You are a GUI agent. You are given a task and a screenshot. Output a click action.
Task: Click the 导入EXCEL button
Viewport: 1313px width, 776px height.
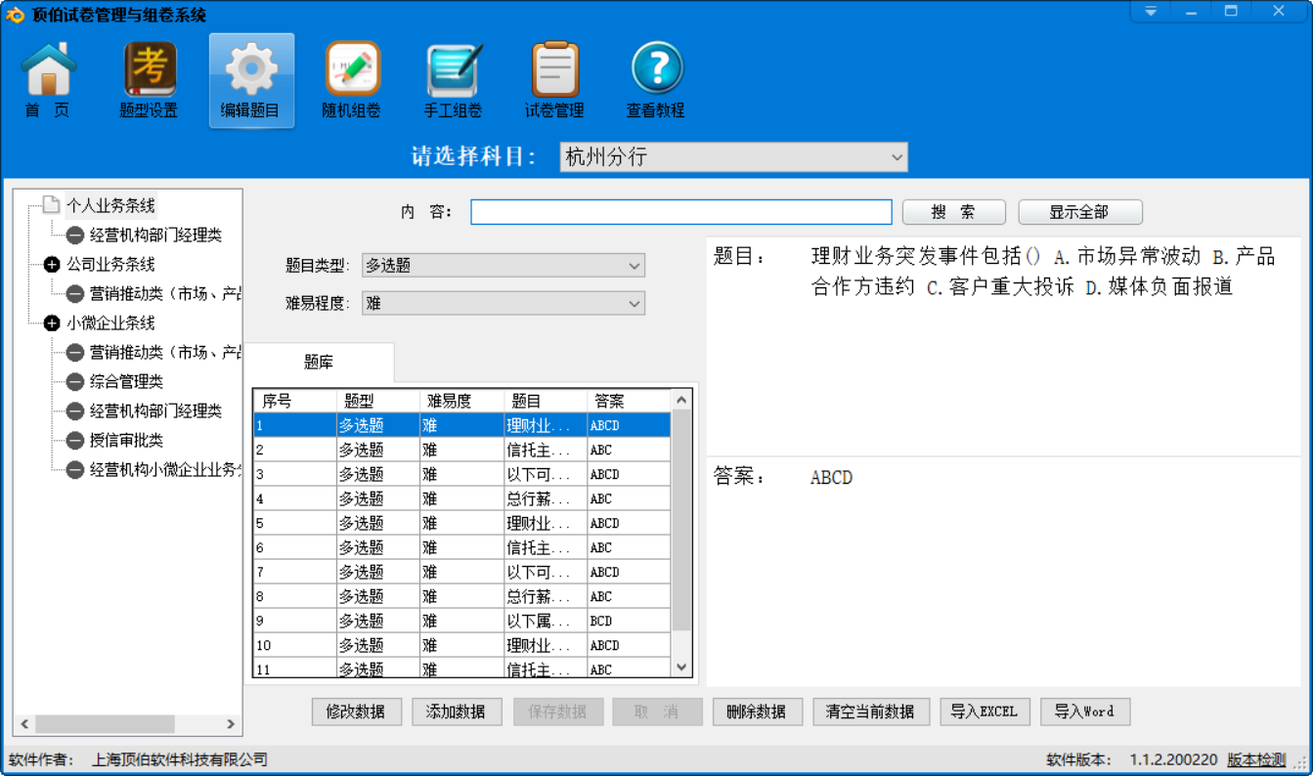coord(985,711)
